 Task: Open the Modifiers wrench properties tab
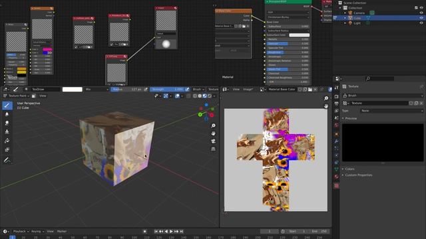336,141
